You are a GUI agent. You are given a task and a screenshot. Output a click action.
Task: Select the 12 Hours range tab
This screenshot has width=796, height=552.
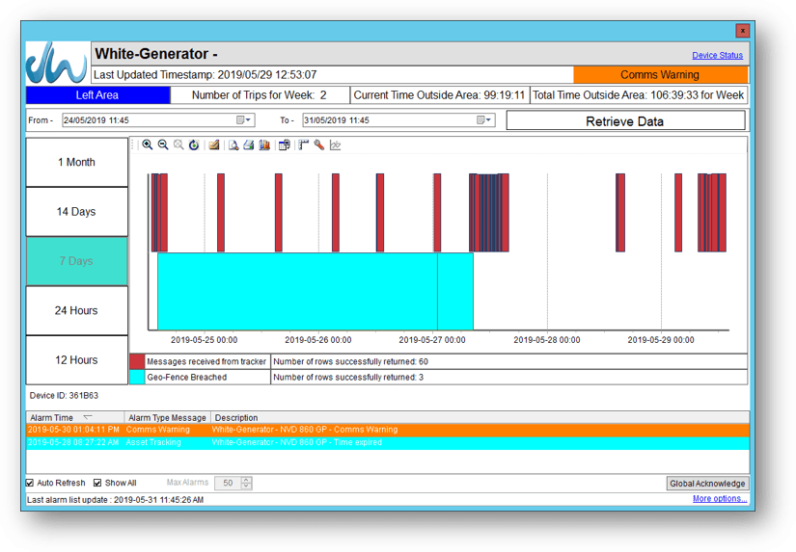(76, 360)
